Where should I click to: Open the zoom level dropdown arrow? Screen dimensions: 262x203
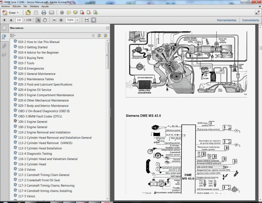(x=78, y=20)
